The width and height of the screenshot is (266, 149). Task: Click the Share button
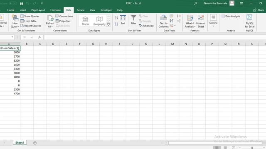click(259, 10)
